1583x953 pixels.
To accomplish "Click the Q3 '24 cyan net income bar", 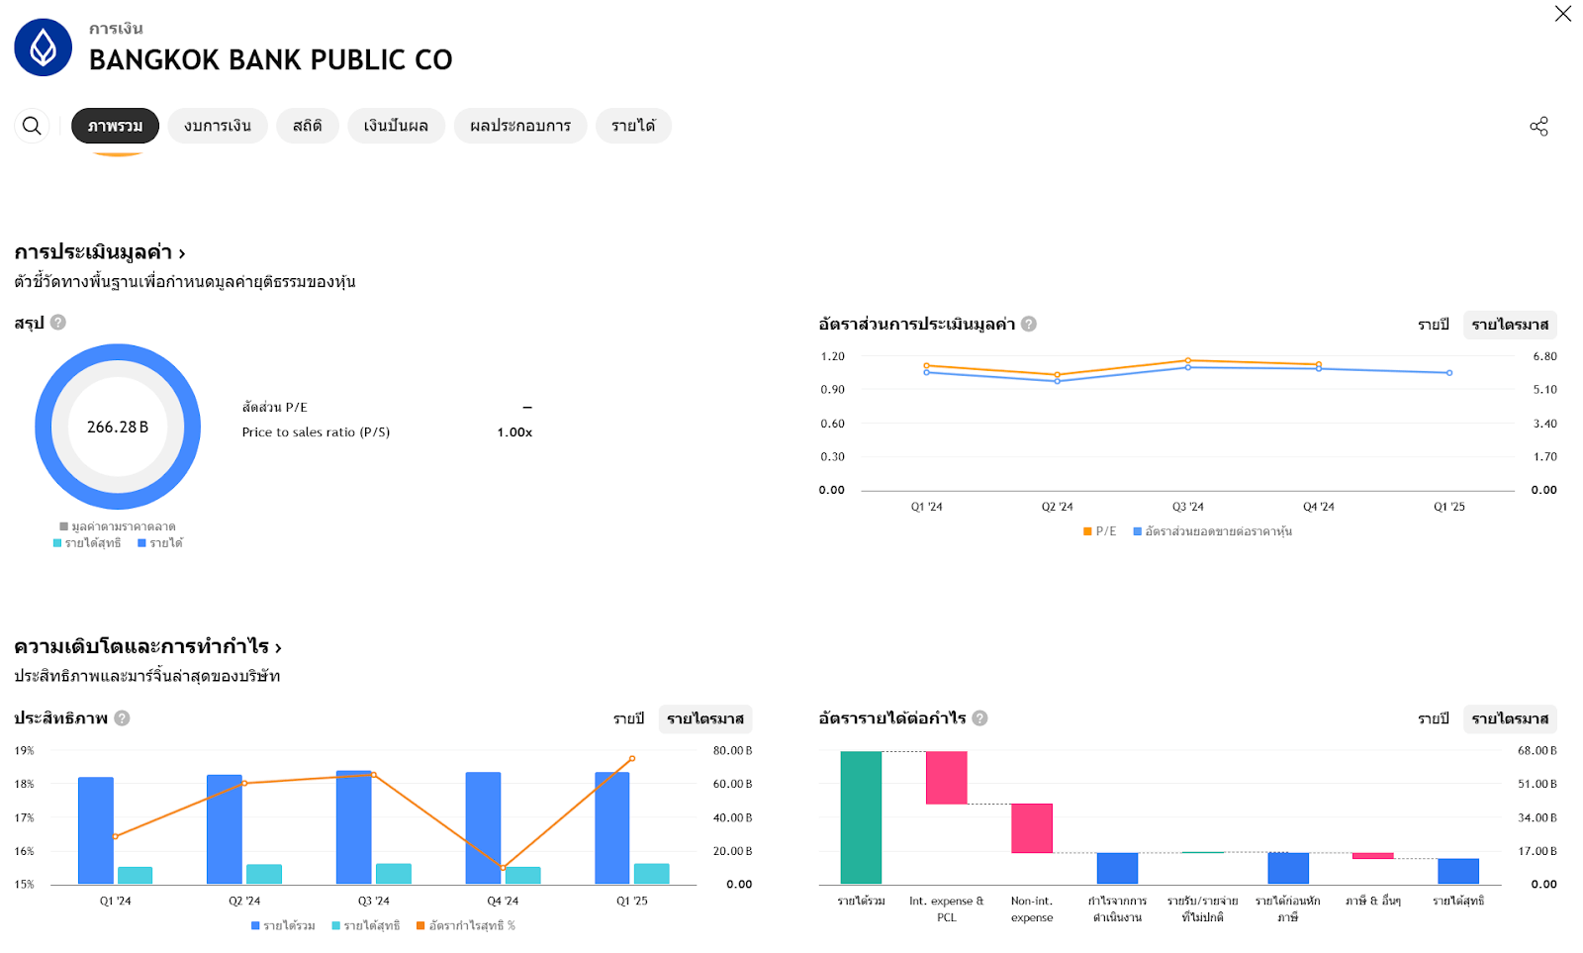I will [x=394, y=874].
